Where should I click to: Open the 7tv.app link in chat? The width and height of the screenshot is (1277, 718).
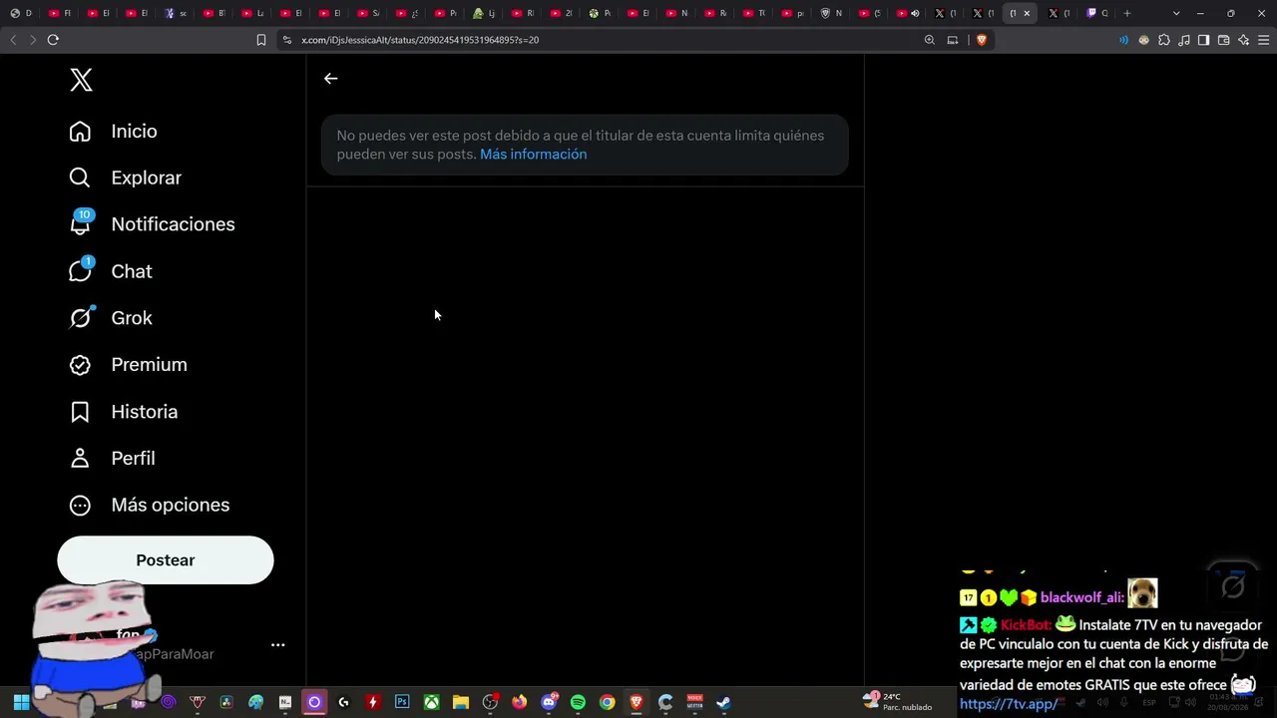[1009, 704]
